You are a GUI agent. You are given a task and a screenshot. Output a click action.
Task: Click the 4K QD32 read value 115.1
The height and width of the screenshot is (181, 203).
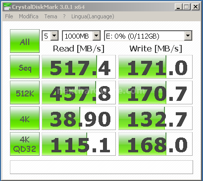(79, 144)
